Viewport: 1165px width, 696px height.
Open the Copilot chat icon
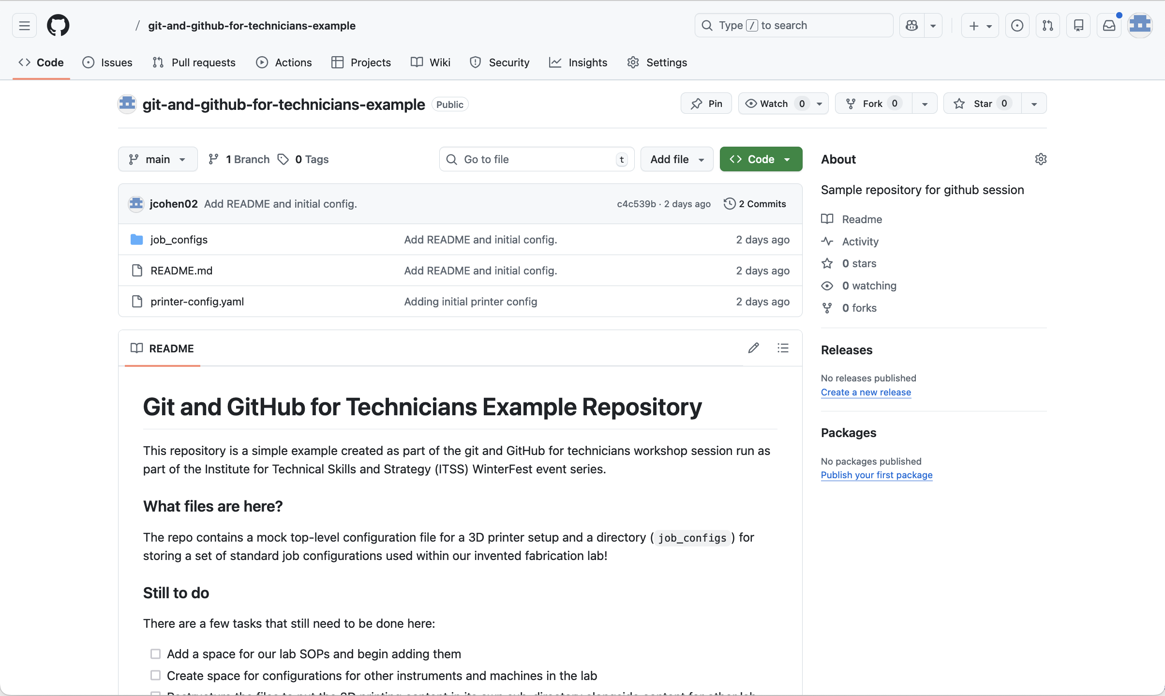click(x=911, y=25)
